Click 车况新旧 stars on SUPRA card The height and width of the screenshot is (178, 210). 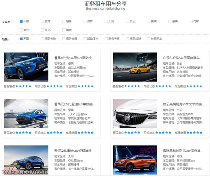pos(194,86)
